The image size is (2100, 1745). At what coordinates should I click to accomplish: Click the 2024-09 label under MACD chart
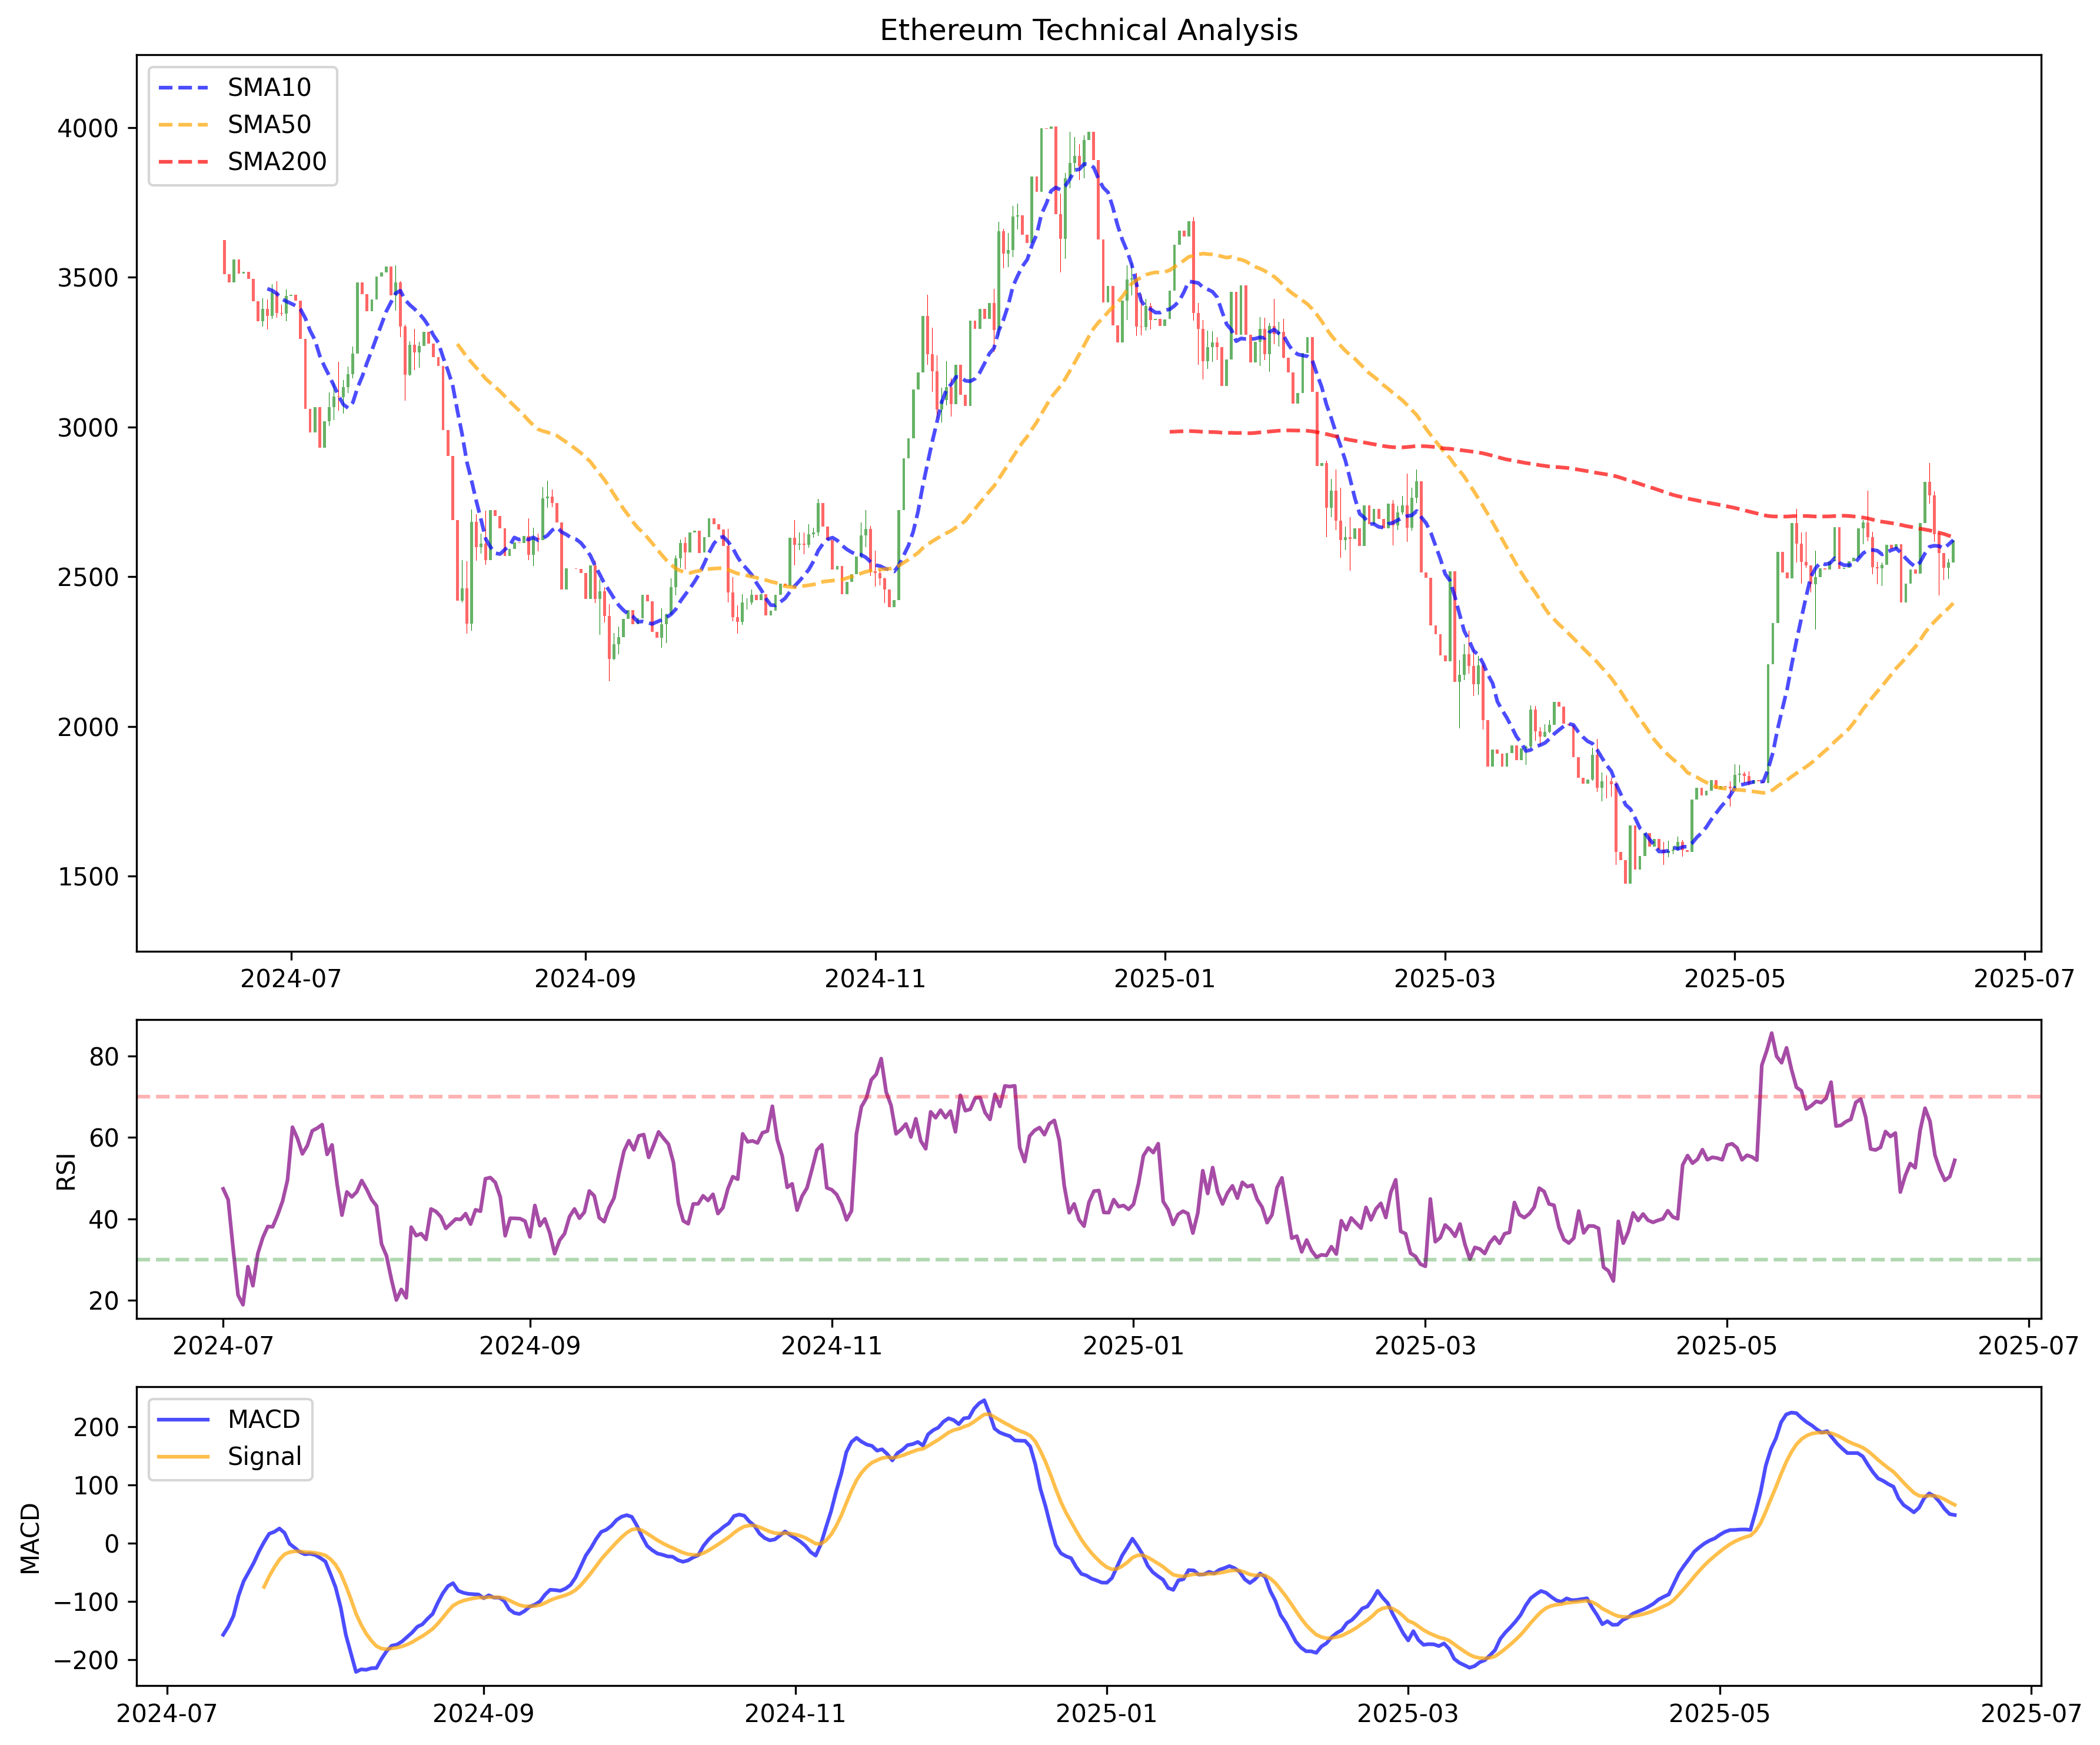pyautogui.click(x=483, y=1714)
